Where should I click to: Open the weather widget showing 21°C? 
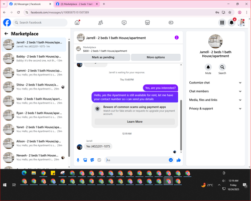[207, 185]
